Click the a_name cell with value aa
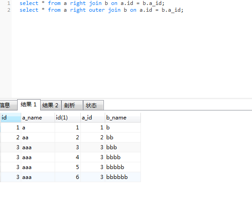This screenshot has height=197, width=252. (x=38, y=137)
